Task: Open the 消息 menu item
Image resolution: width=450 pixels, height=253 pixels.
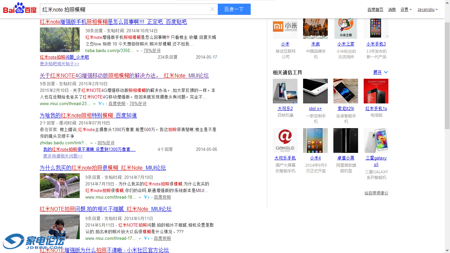Action: [x=392, y=9]
